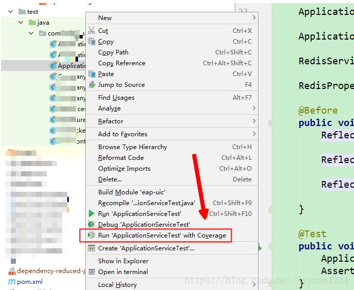Open the New submenu arrow

(x=254, y=17)
